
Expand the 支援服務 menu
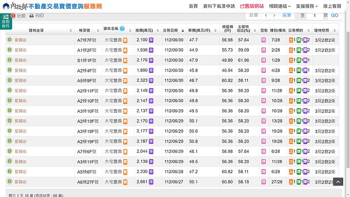[307, 6]
